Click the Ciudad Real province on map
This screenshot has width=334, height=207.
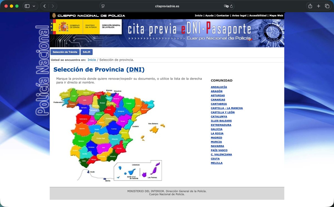click(100, 138)
